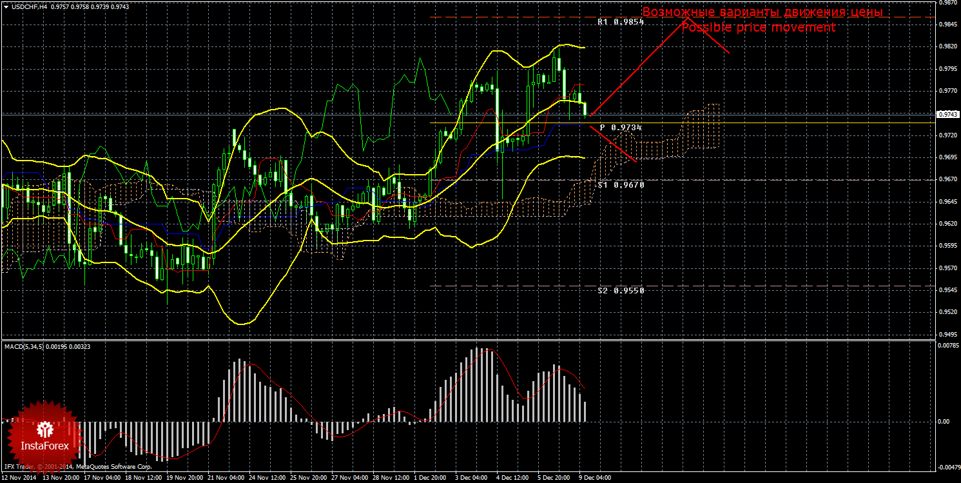
Task: Click the S2 0.9550 support label
Action: point(621,291)
